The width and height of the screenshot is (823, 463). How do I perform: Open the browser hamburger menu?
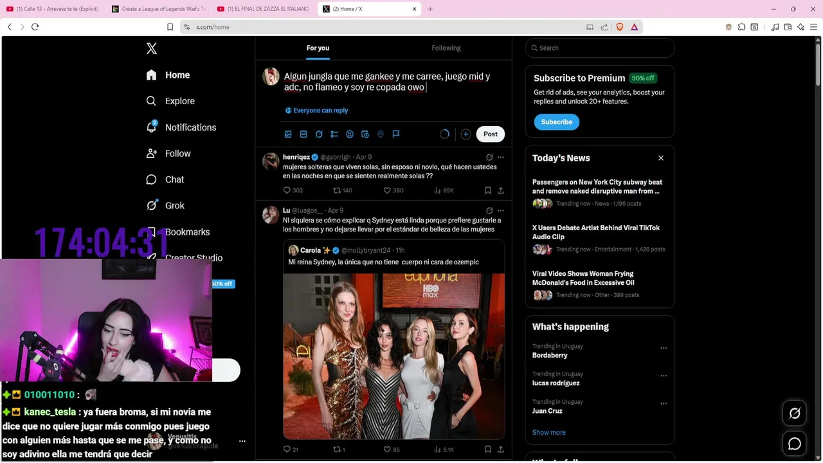pos(813,27)
